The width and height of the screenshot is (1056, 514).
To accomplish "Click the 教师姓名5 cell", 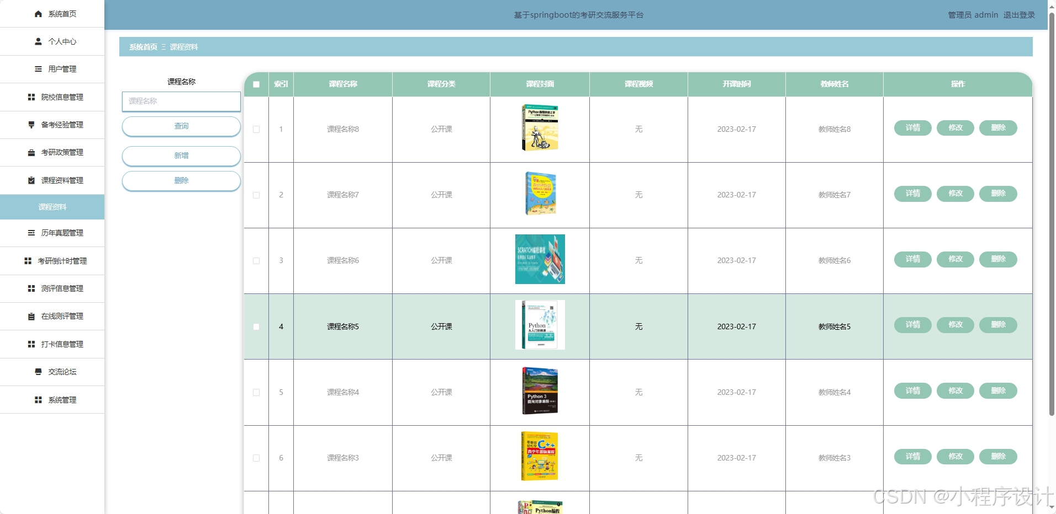I will (834, 326).
